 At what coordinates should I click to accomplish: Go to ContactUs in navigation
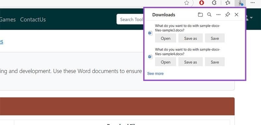[33, 20]
